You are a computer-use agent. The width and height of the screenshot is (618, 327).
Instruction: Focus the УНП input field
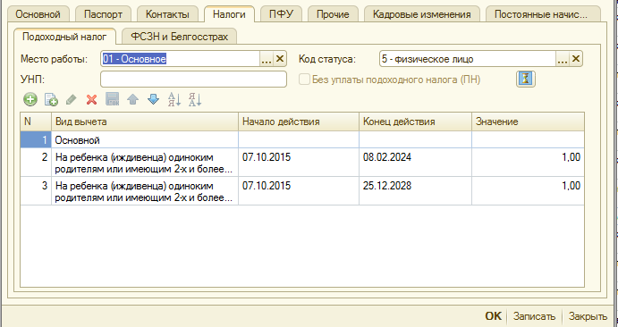coord(193,80)
